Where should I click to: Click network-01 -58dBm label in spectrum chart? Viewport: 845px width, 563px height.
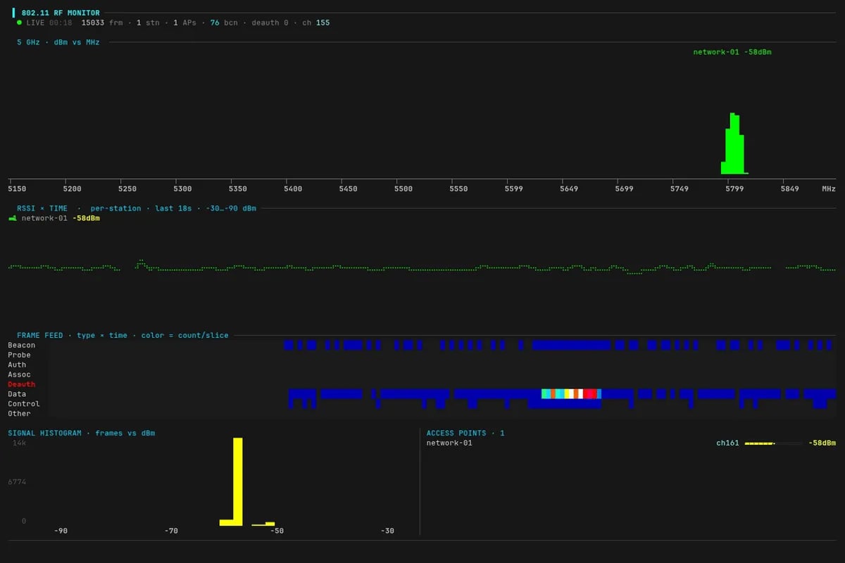(x=732, y=52)
